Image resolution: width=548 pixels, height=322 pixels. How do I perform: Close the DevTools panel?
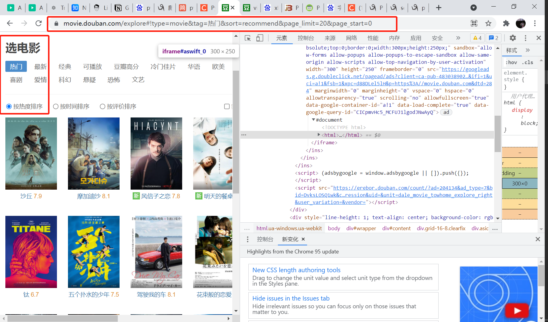(x=539, y=38)
